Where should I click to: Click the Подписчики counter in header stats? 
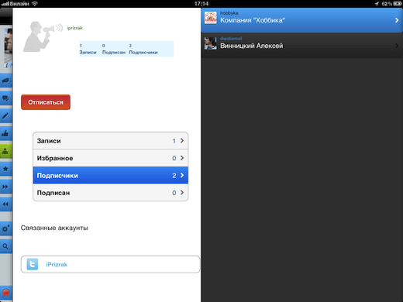tap(143, 49)
